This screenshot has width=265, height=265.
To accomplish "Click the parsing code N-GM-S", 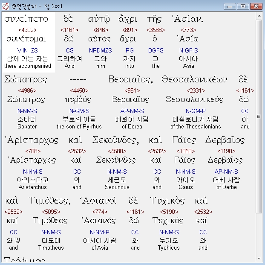I will 79,111.
